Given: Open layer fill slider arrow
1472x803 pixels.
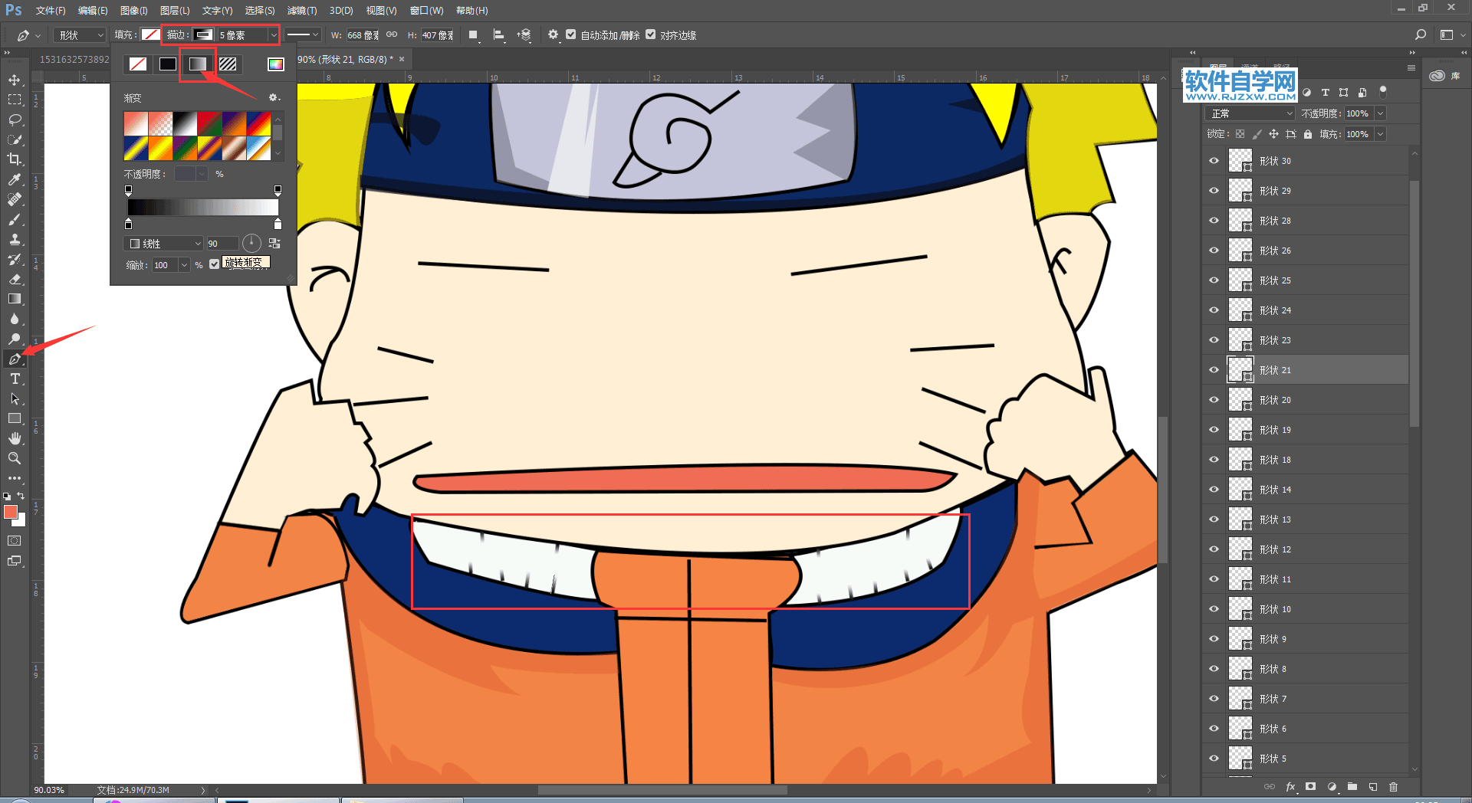Looking at the screenshot, I should (x=1380, y=134).
